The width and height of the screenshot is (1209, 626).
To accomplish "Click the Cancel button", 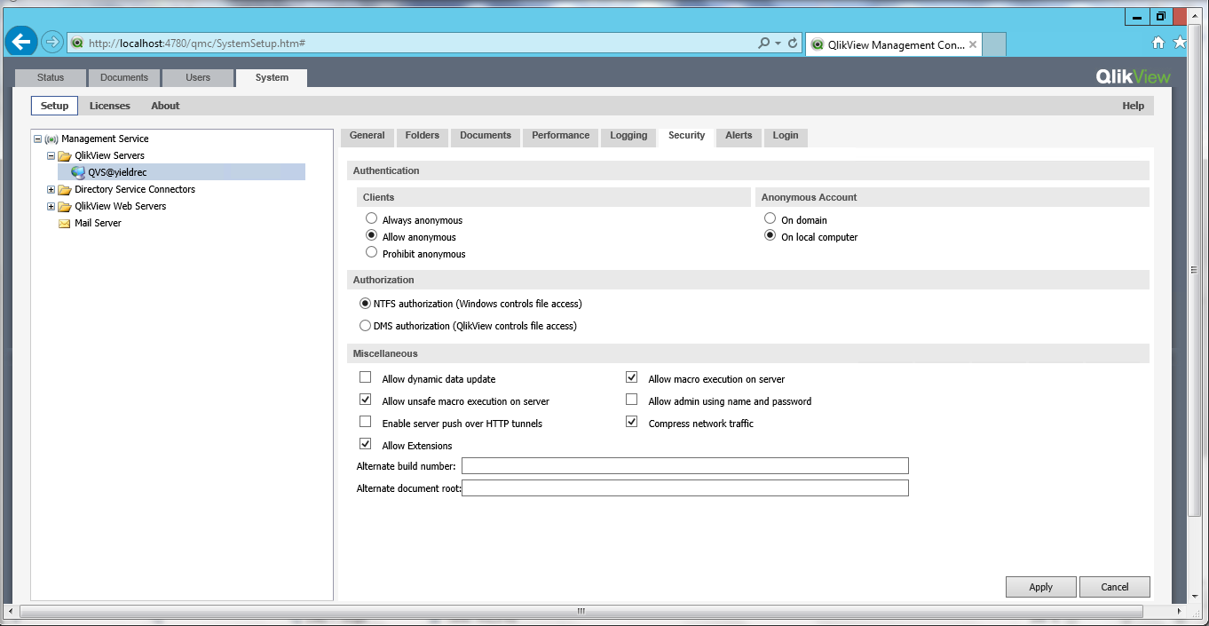I will click(1114, 587).
